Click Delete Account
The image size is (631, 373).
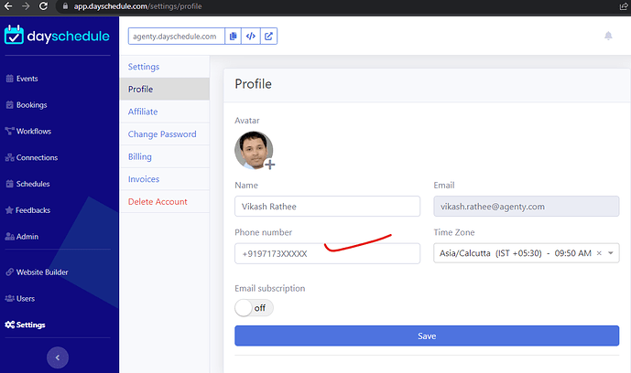coord(165,201)
